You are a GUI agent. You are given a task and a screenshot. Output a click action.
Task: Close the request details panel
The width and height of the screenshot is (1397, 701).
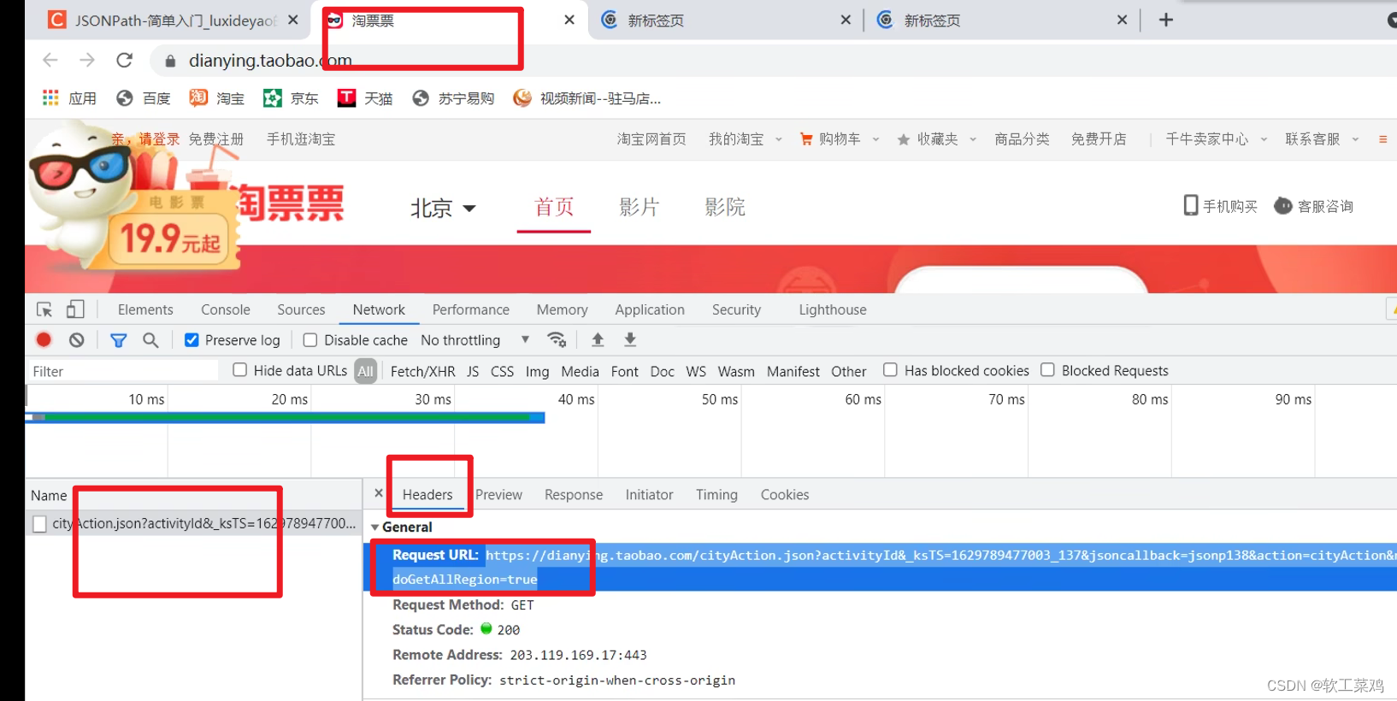pyautogui.click(x=379, y=493)
